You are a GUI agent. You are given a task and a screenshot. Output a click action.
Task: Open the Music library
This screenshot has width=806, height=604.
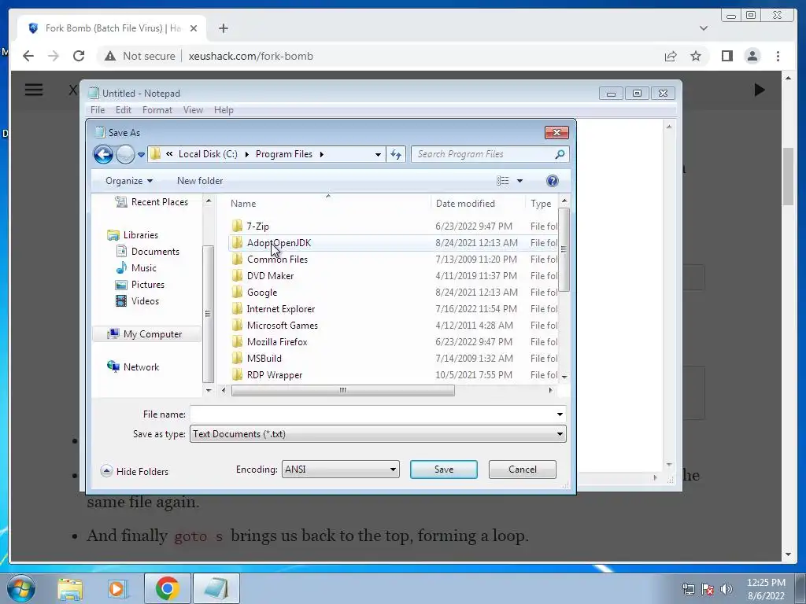pyautogui.click(x=143, y=267)
